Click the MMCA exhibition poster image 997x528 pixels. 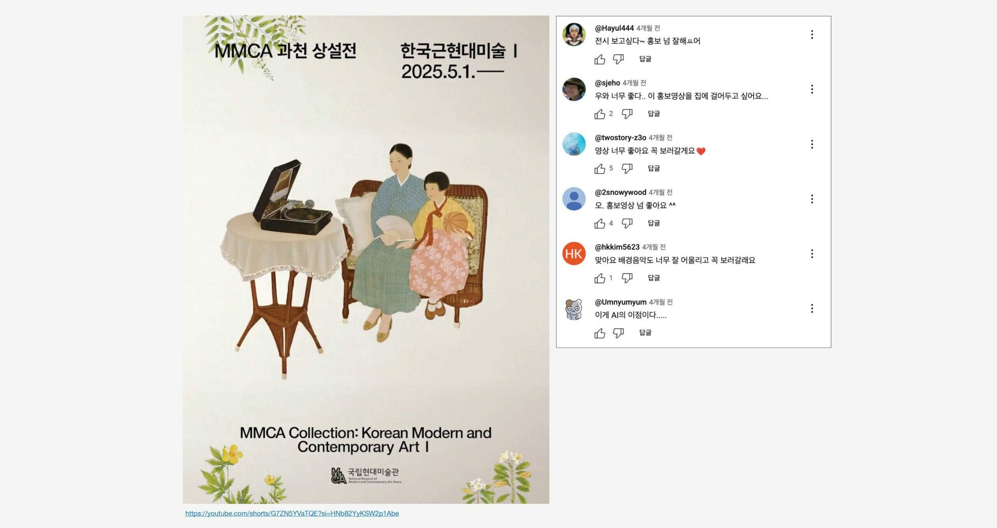click(x=366, y=260)
